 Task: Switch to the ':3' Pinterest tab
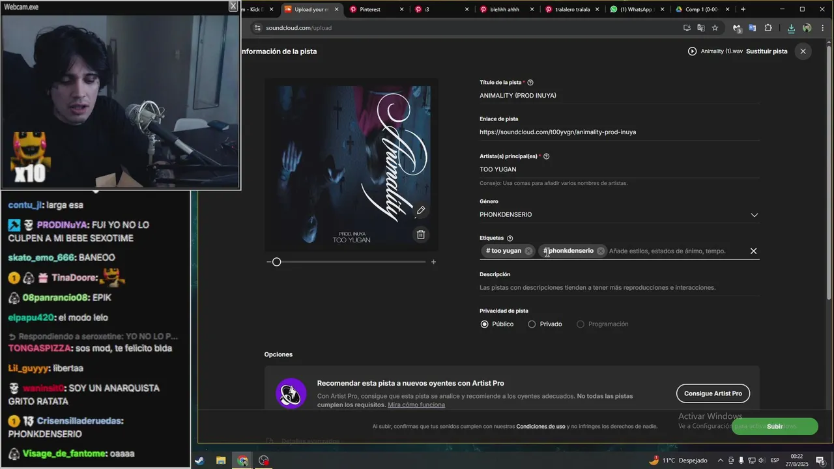pos(442,9)
